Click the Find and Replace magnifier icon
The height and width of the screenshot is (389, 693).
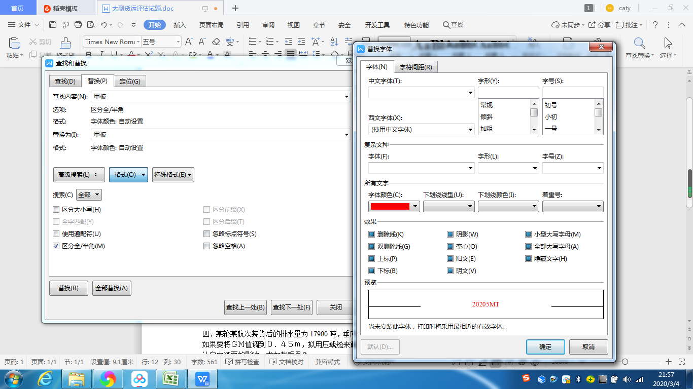pos(640,43)
